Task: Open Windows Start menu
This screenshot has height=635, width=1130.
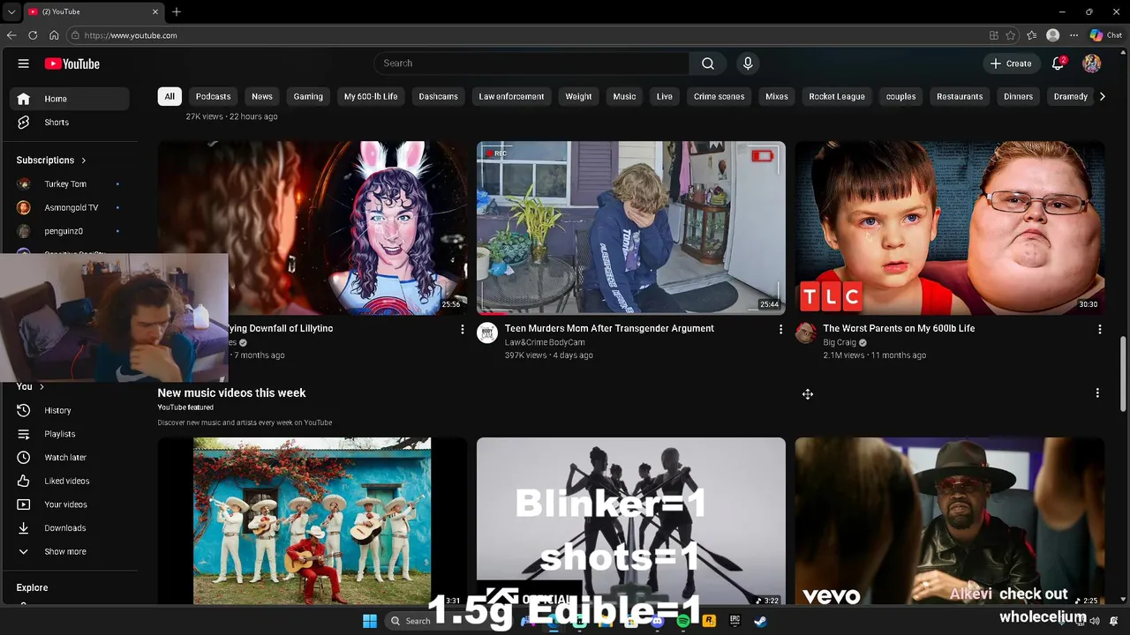Action: [370, 621]
